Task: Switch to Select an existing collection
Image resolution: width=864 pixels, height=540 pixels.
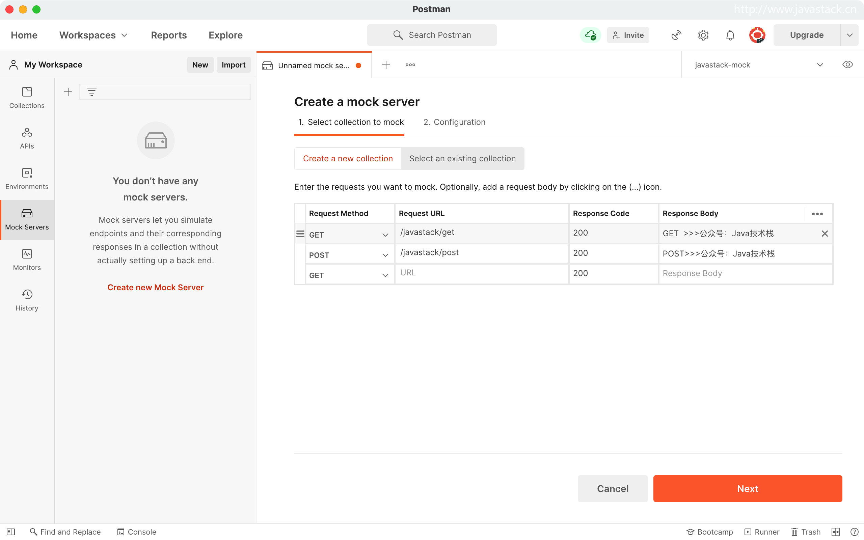Action: pyautogui.click(x=462, y=159)
